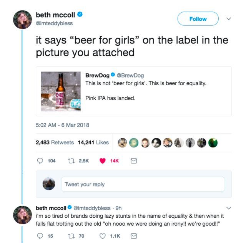Click the direct message envelope on main tweet
Viewport: 246px width, 243px height.
(x=134, y=161)
